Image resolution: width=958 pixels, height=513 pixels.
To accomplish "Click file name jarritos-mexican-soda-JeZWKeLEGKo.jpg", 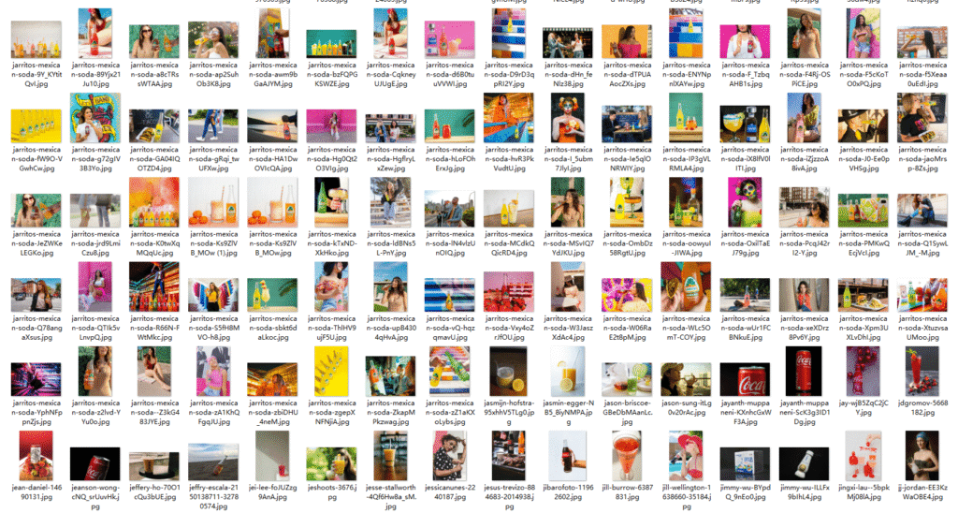I will pyautogui.click(x=36, y=243).
